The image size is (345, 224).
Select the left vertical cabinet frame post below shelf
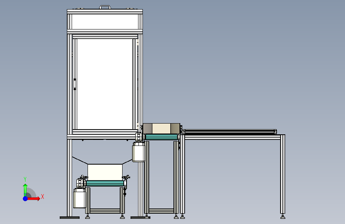(70, 178)
